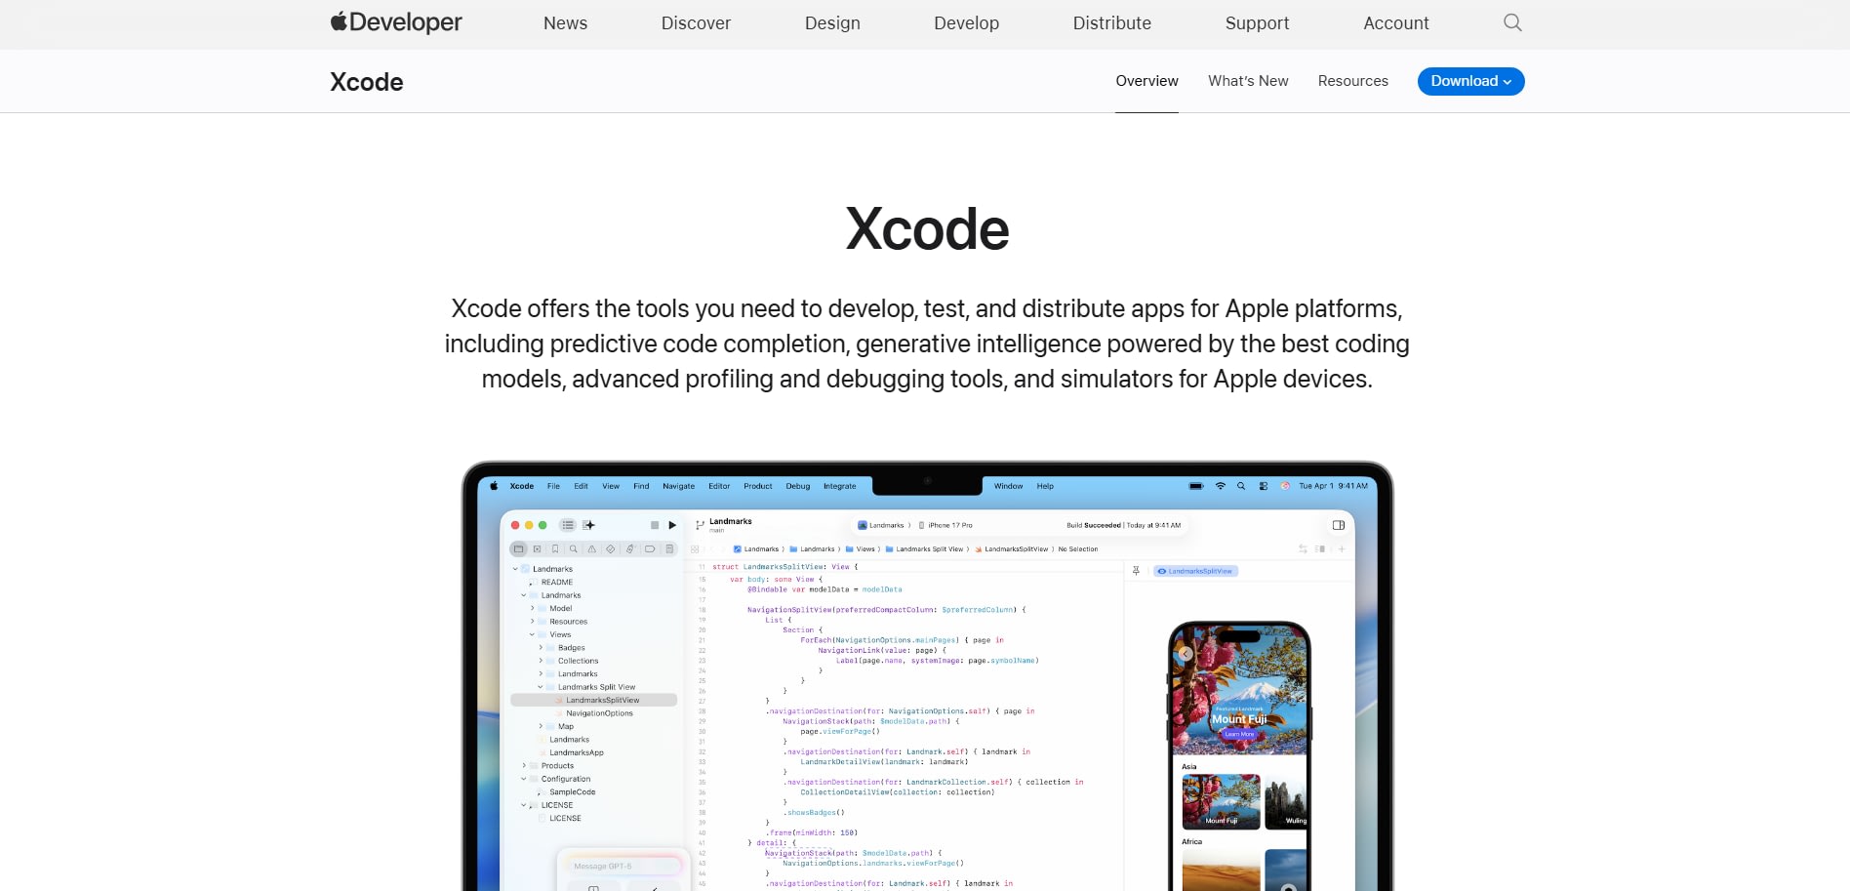Click the issue navigator warning triangle icon
The width and height of the screenshot is (1850, 891).
tap(591, 549)
